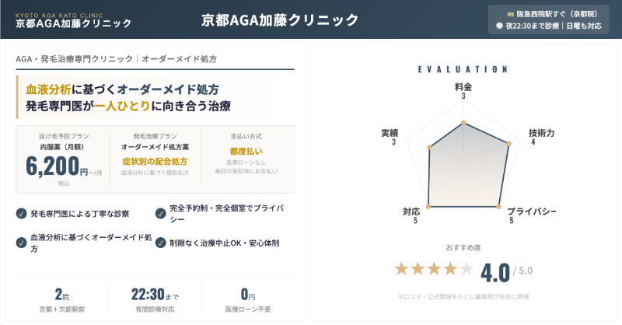Viewport: 622px width, 325px height.
Task: Click the 技術力 axis label
Action: point(541,133)
